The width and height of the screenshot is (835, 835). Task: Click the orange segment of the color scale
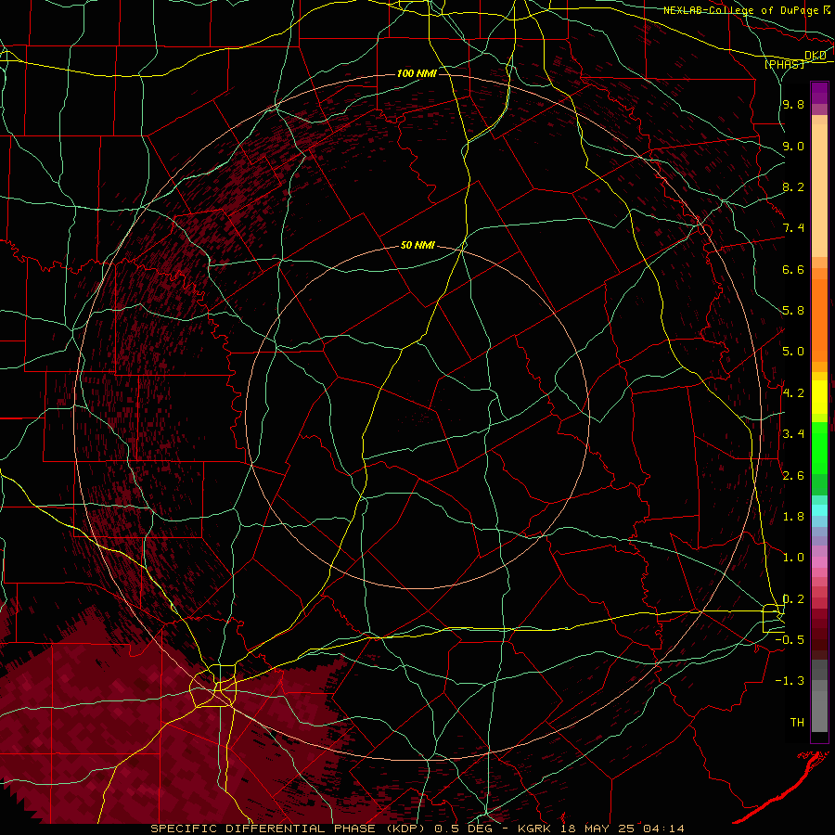point(819,319)
